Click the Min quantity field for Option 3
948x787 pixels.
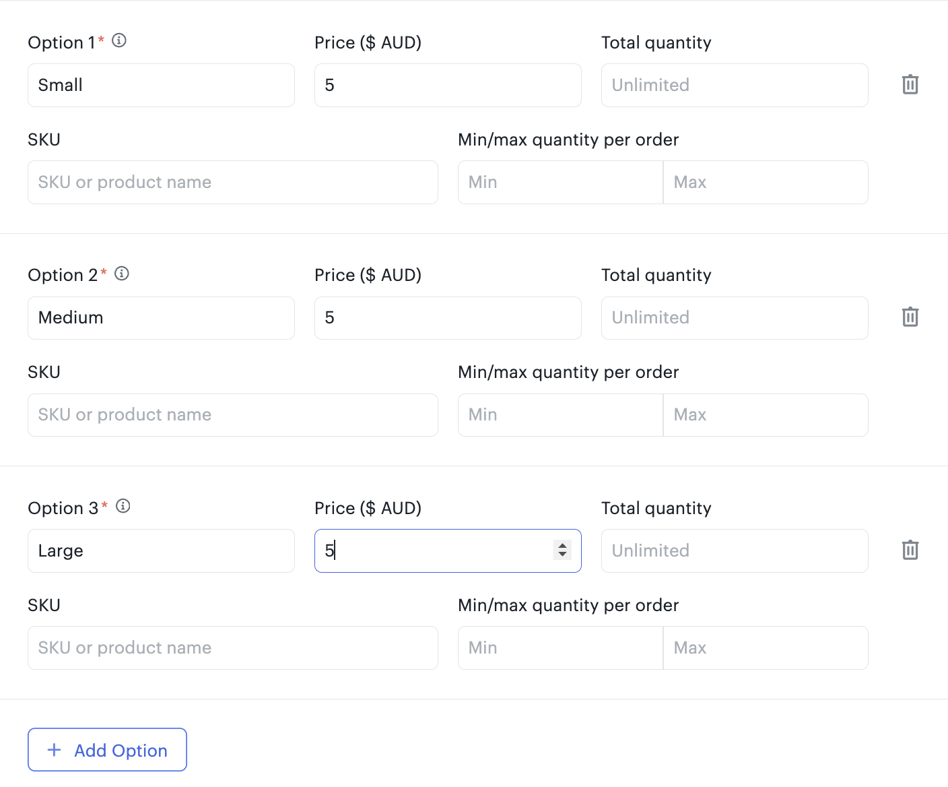tap(560, 648)
